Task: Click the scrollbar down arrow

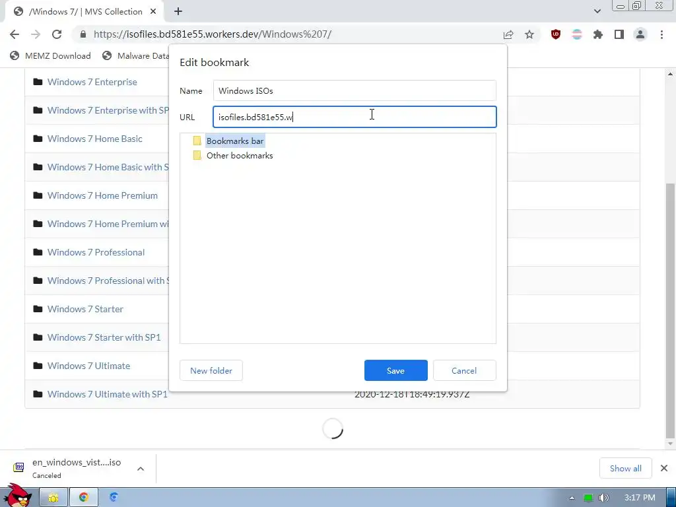Action: pos(670,444)
